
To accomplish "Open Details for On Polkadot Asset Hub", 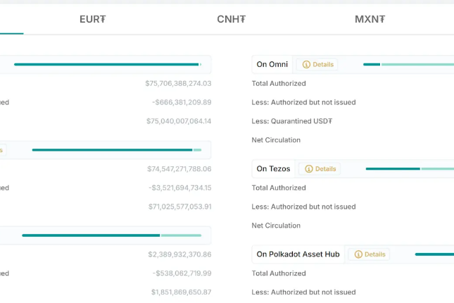I will [370, 254].
